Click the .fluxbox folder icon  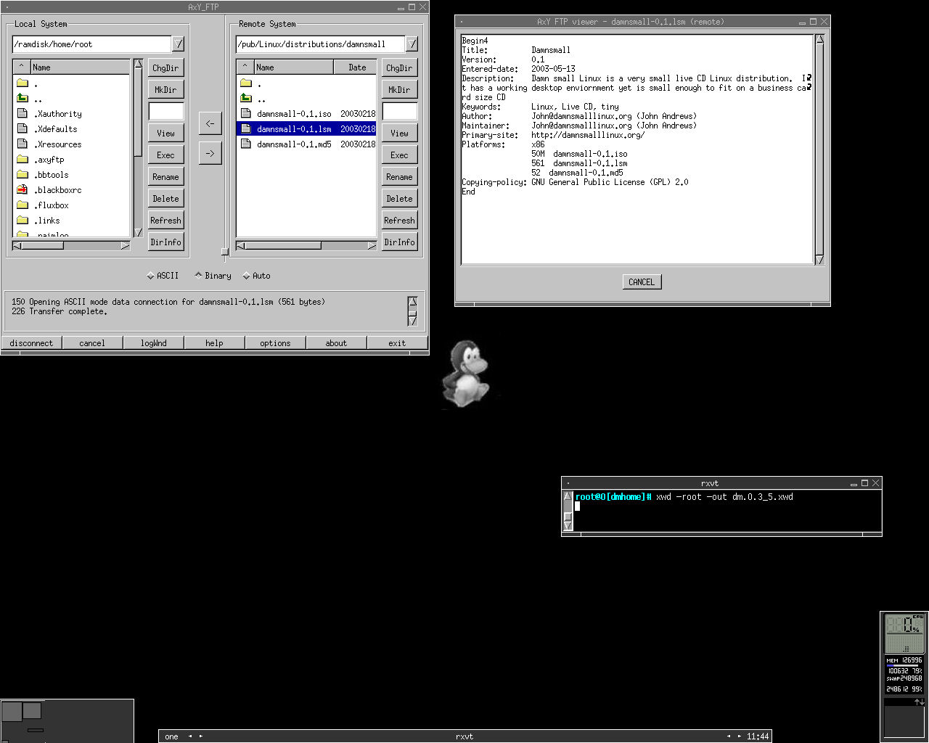coord(22,205)
